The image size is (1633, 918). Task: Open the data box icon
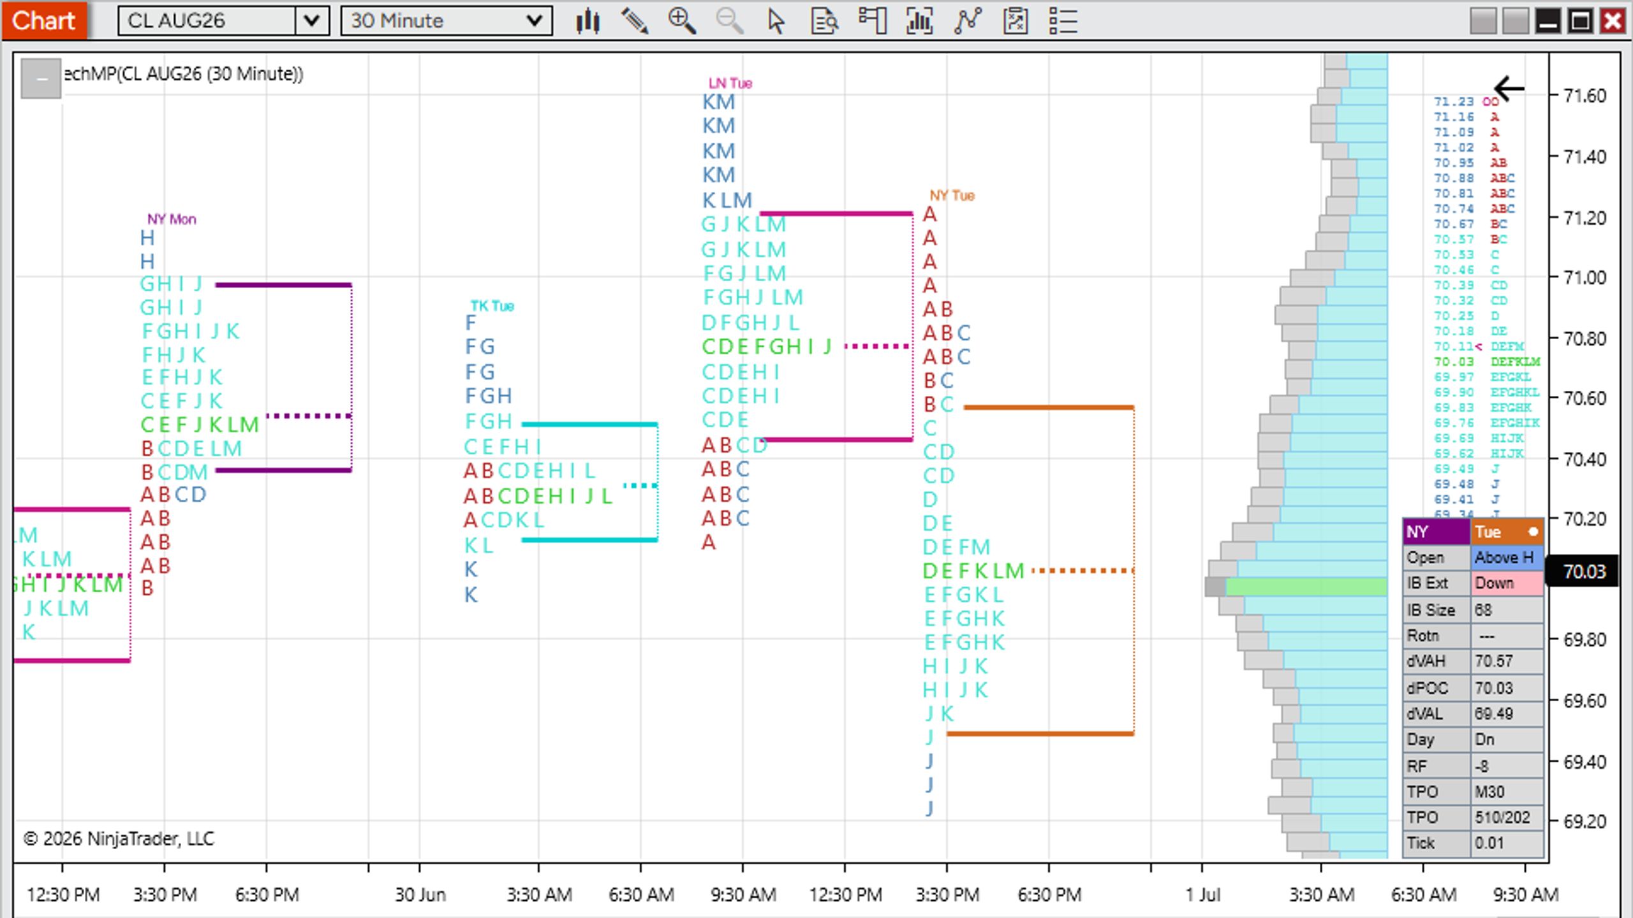coord(824,21)
